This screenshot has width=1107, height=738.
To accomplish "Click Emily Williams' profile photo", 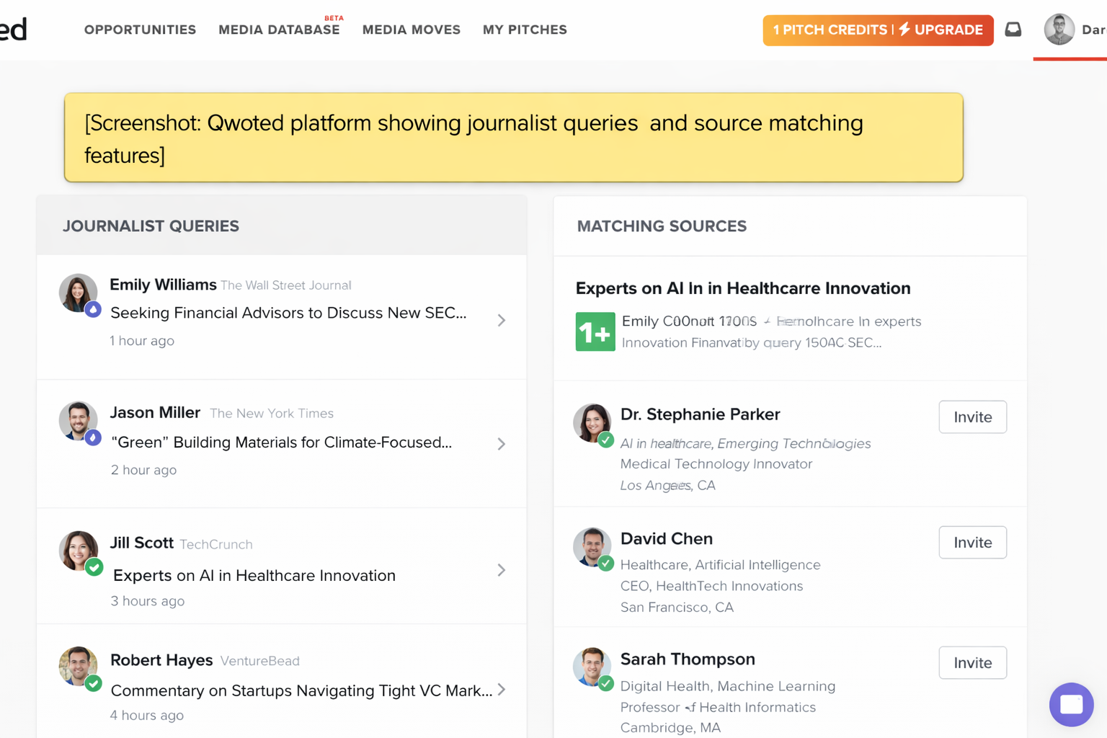I will point(78,293).
